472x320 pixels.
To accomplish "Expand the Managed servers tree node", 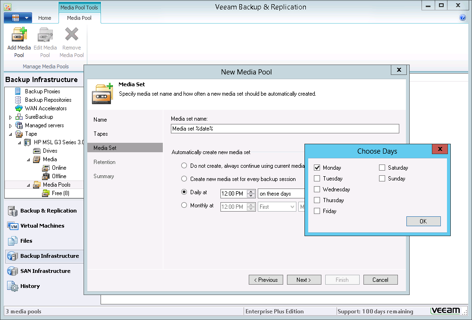I will [x=10, y=125].
